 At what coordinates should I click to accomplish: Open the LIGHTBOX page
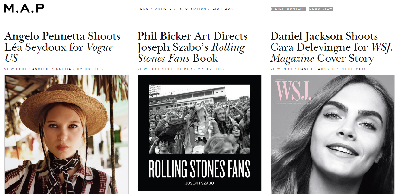click(x=222, y=9)
